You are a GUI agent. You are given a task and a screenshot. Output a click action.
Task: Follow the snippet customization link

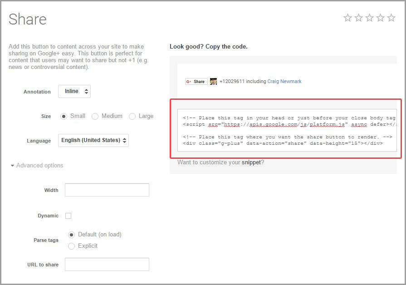click(x=251, y=162)
